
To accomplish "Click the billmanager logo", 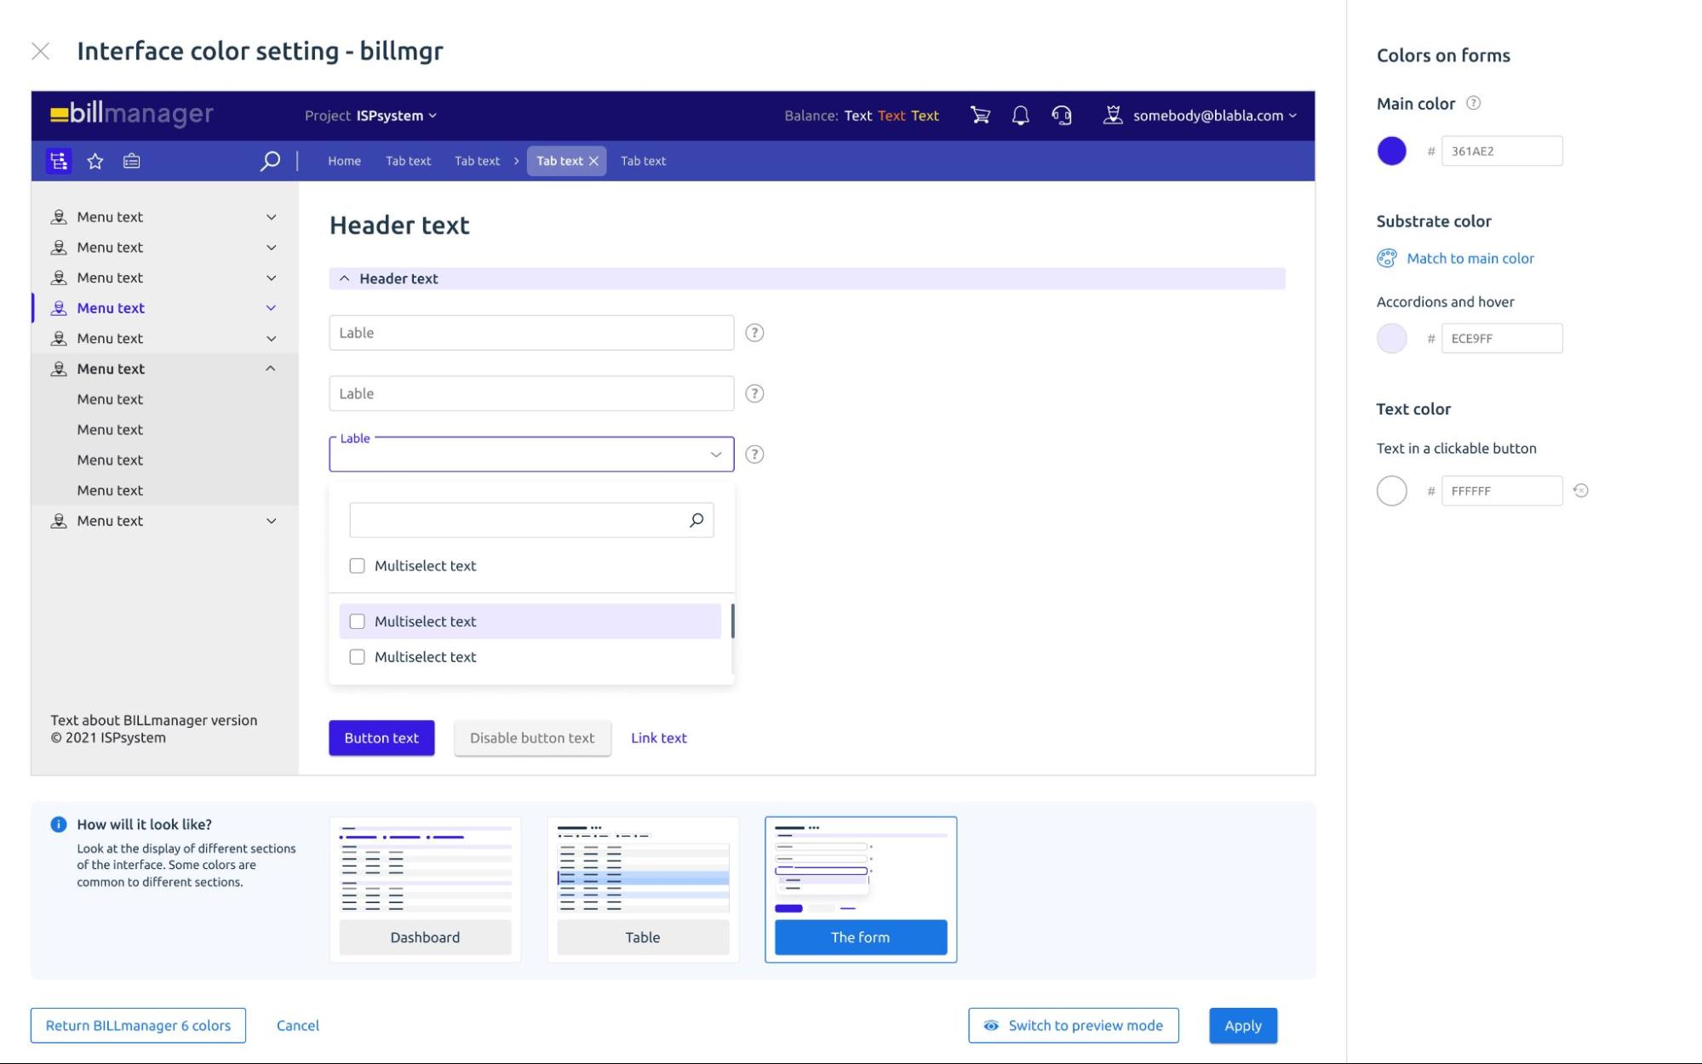I will [132, 113].
